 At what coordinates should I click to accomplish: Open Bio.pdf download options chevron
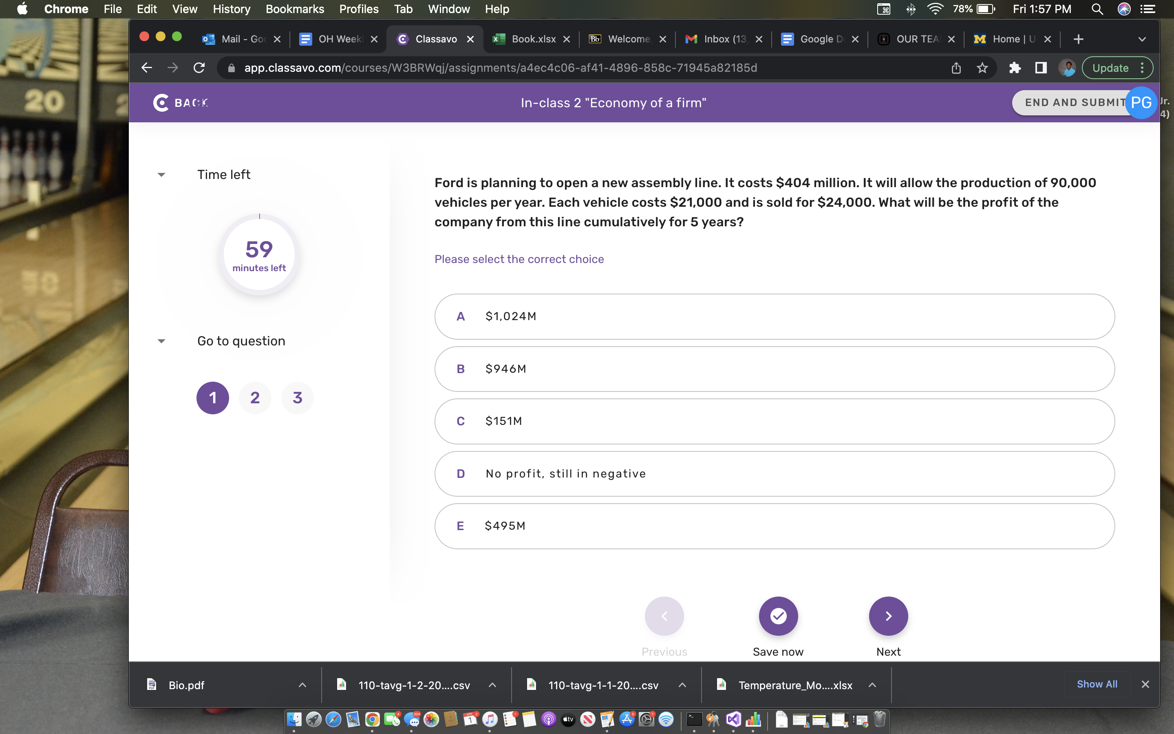point(302,685)
